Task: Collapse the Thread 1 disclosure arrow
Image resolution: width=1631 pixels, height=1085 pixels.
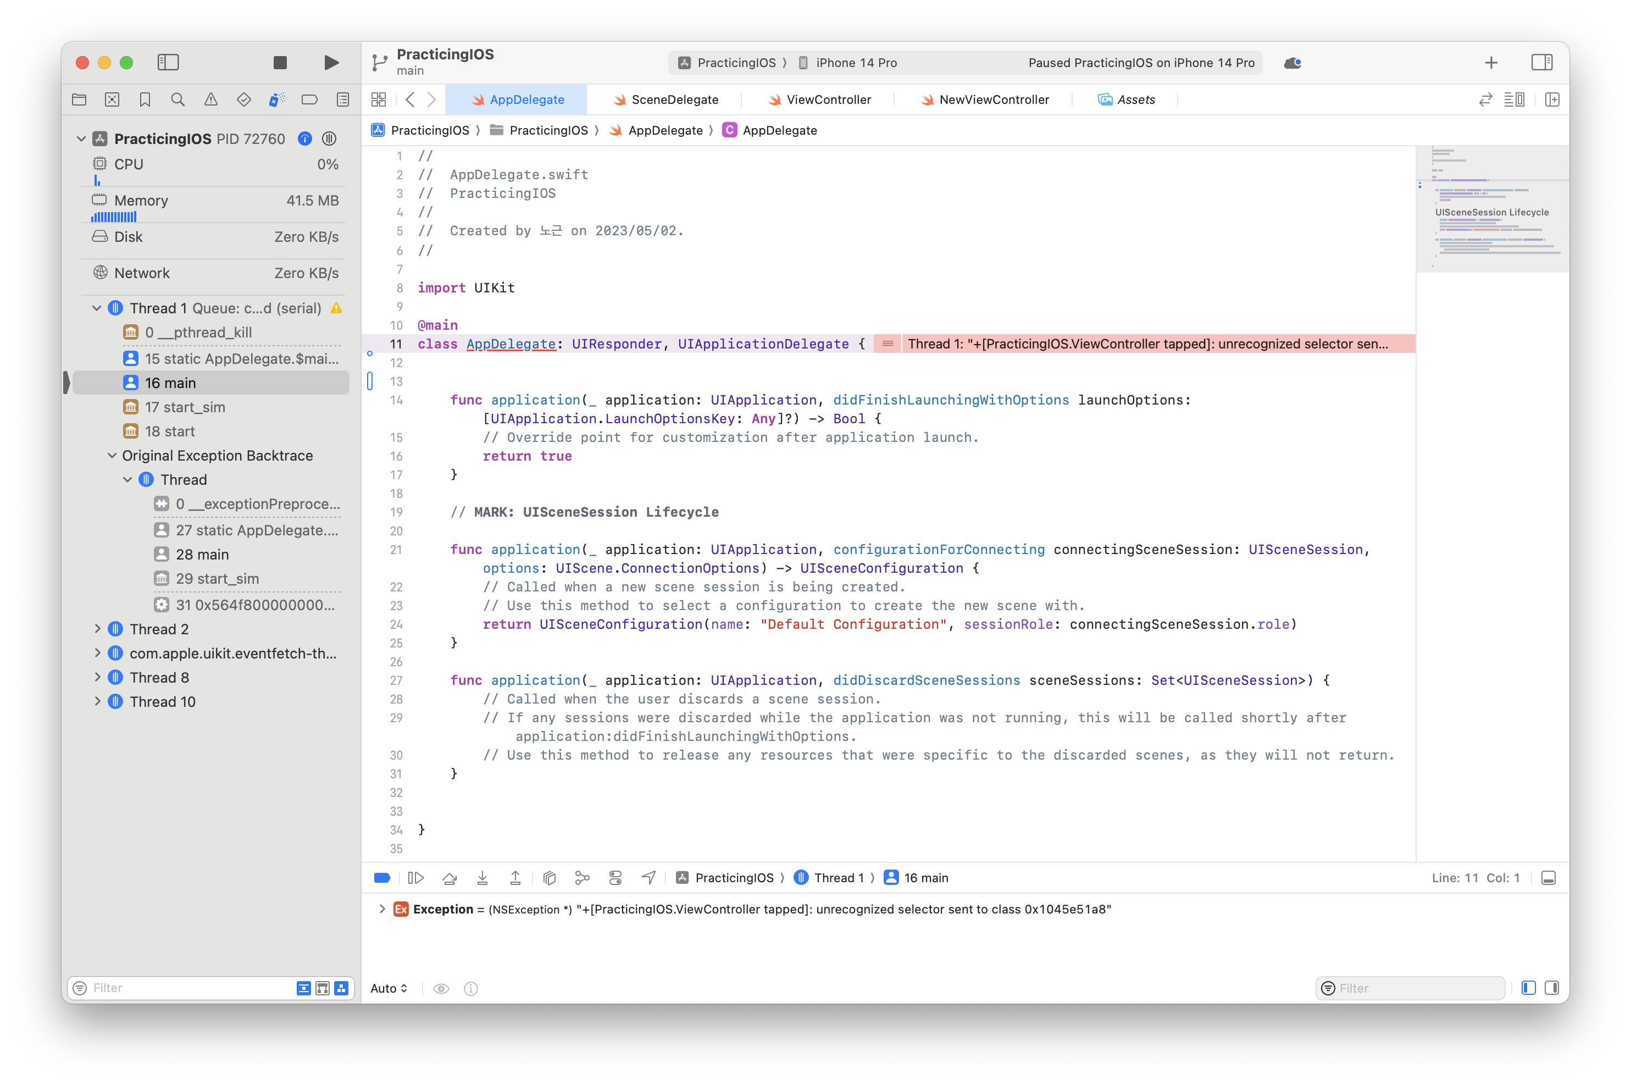Action: pos(97,308)
